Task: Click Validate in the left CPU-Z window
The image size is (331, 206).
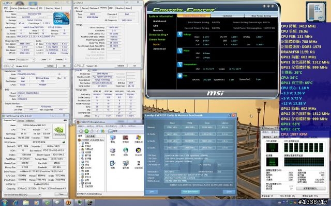Action: (x=50, y=66)
